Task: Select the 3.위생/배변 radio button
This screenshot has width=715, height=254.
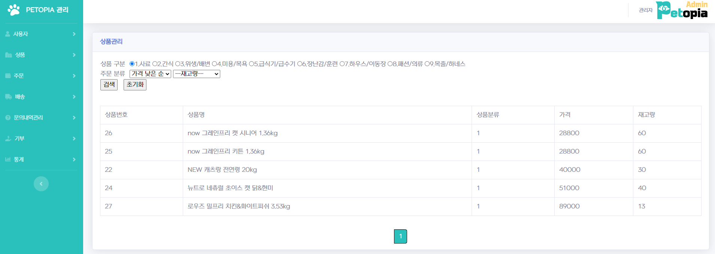Action: [178, 64]
